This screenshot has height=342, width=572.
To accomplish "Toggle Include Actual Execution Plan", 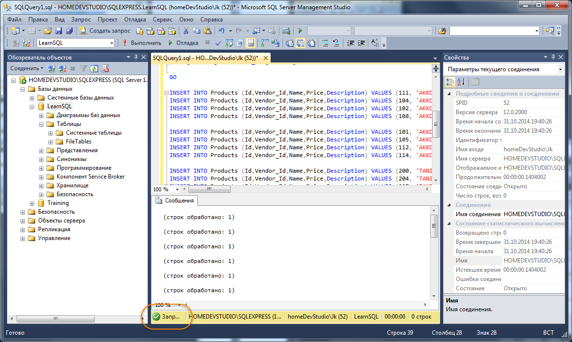I will (264, 43).
